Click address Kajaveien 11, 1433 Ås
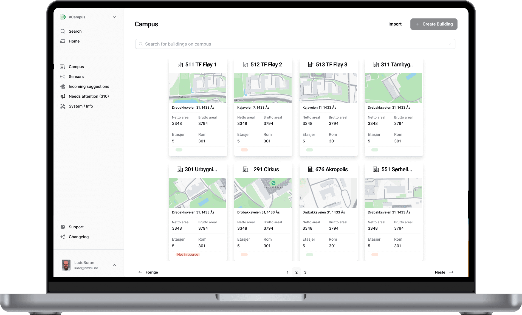Viewport: 522px width, 315px height. 319,108
